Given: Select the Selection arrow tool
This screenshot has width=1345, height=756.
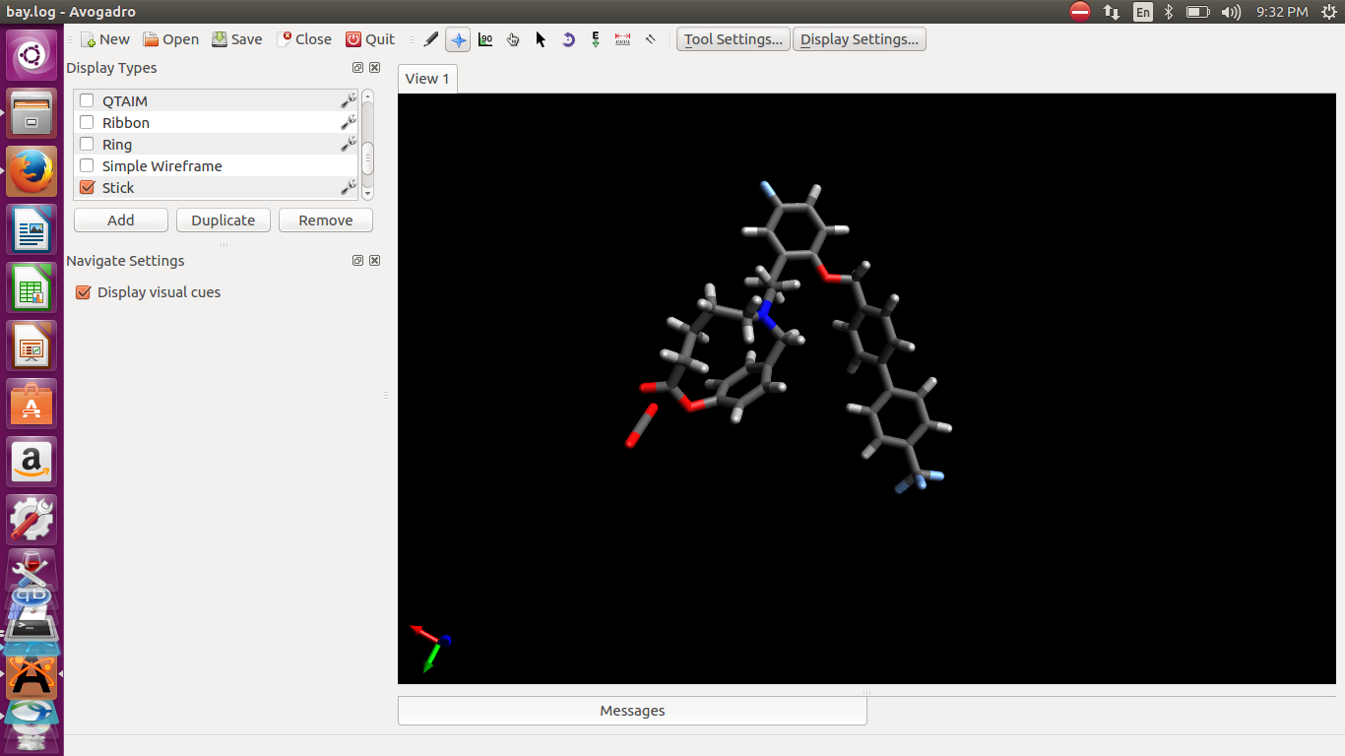Looking at the screenshot, I should [x=541, y=39].
